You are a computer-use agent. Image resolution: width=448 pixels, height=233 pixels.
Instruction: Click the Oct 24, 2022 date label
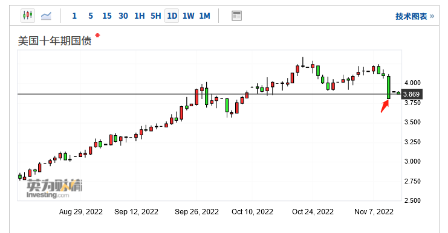point(313,212)
